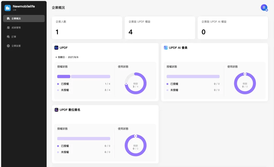
Task: Click the 企業版 UPDF 權益 summary card
Action: point(160,28)
